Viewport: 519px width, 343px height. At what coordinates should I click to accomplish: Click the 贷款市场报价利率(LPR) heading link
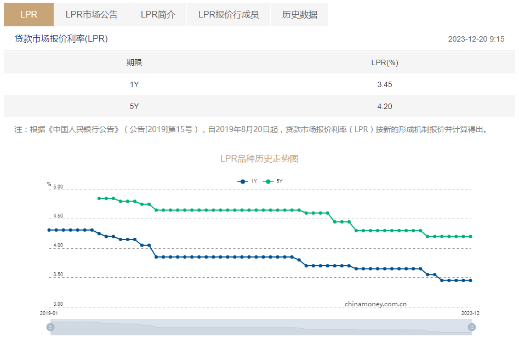pos(60,38)
